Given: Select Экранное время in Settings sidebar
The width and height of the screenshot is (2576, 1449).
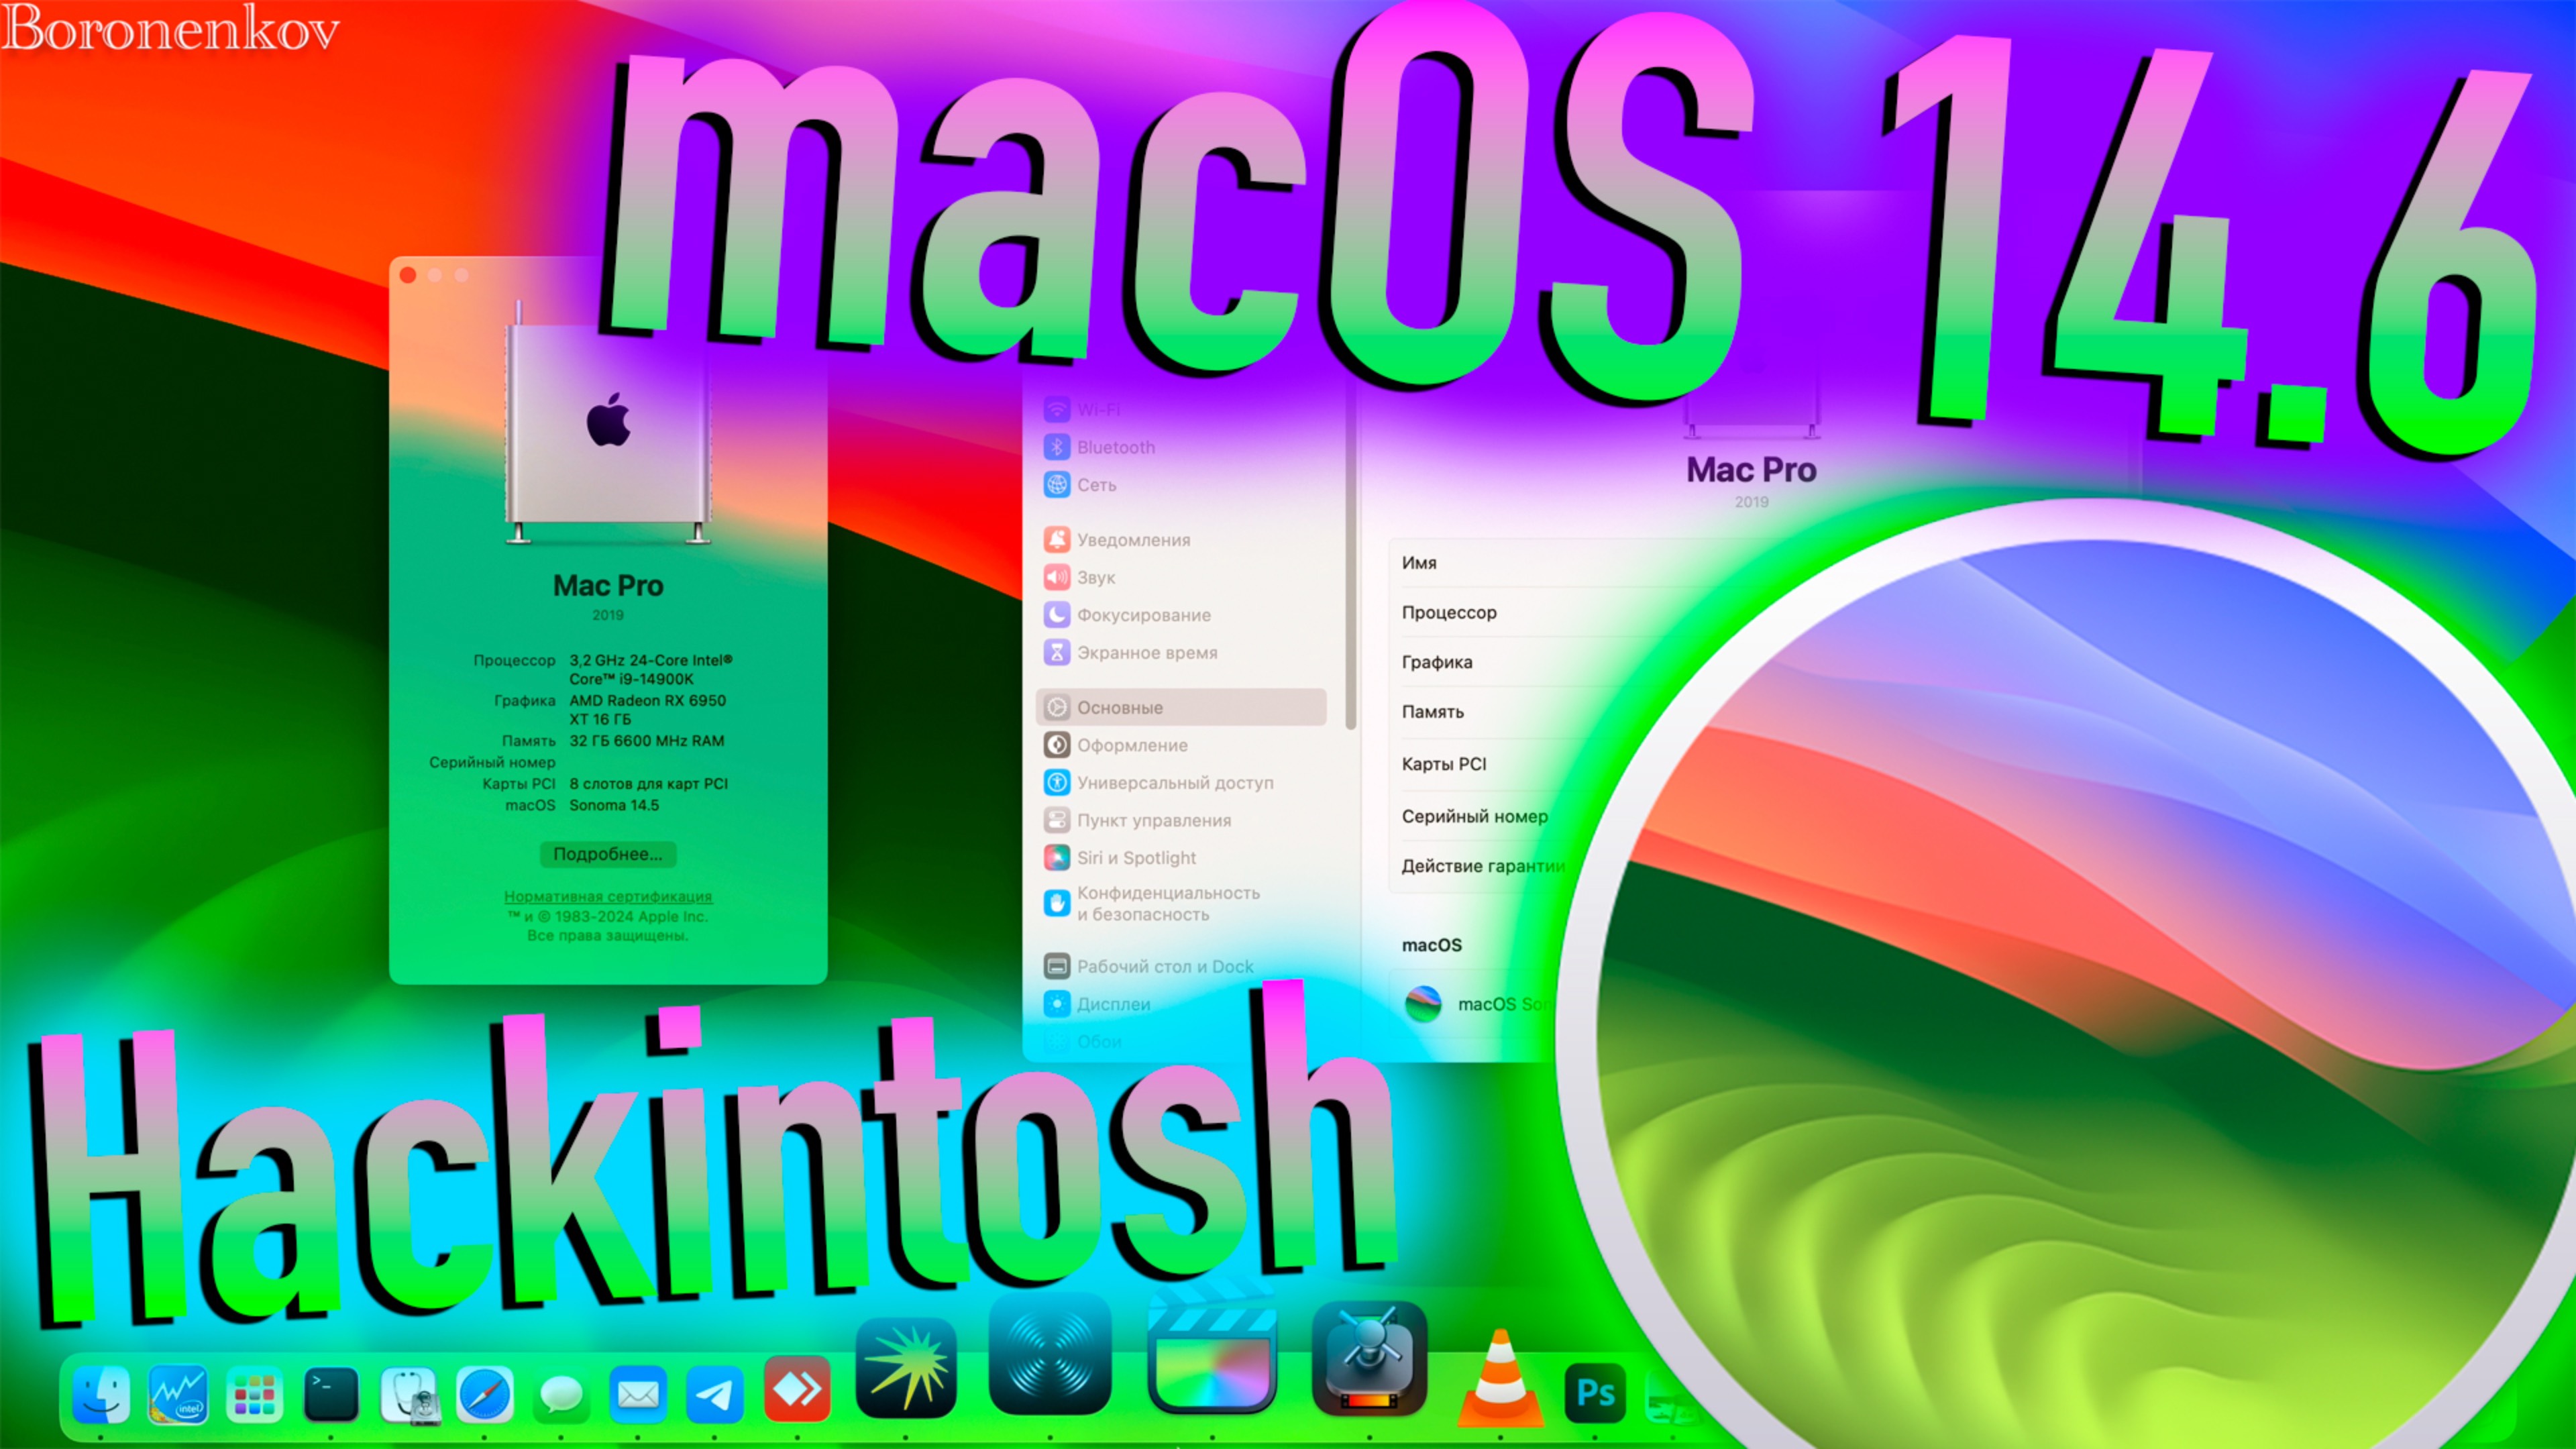Looking at the screenshot, I should (x=1180, y=652).
